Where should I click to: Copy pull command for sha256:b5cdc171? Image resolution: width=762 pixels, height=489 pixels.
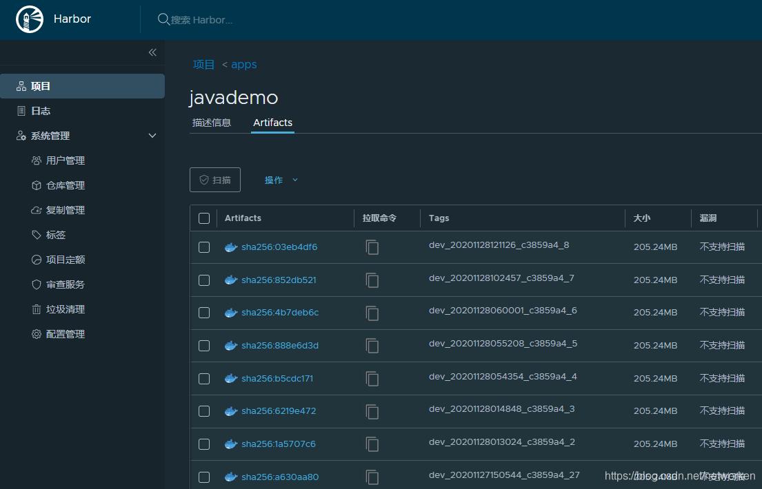[x=372, y=379]
